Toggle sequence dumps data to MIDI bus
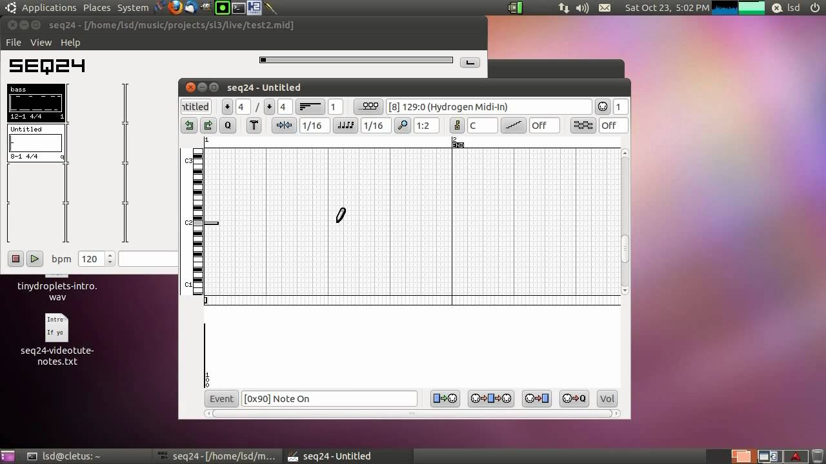The image size is (826, 464). (x=445, y=398)
